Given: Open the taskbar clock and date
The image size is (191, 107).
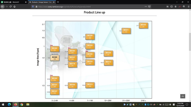Looking at the screenshot, I should click(x=180, y=104).
